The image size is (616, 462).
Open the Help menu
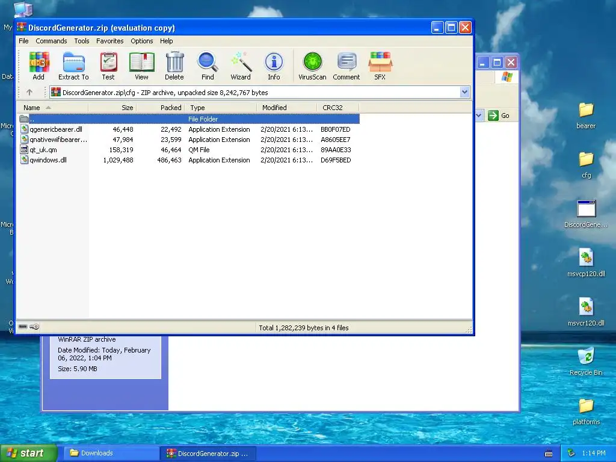pyautogui.click(x=166, y=41)
